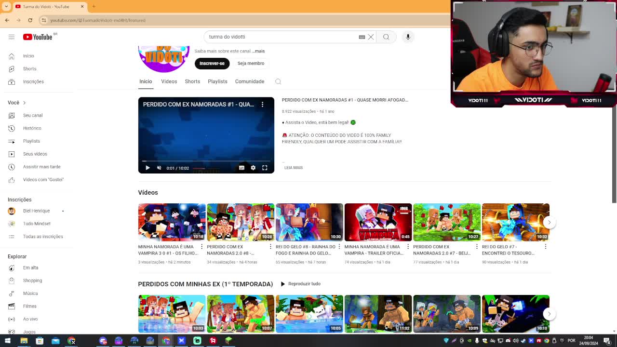Open the on-screen keyboard icon in search

(362, 37)
